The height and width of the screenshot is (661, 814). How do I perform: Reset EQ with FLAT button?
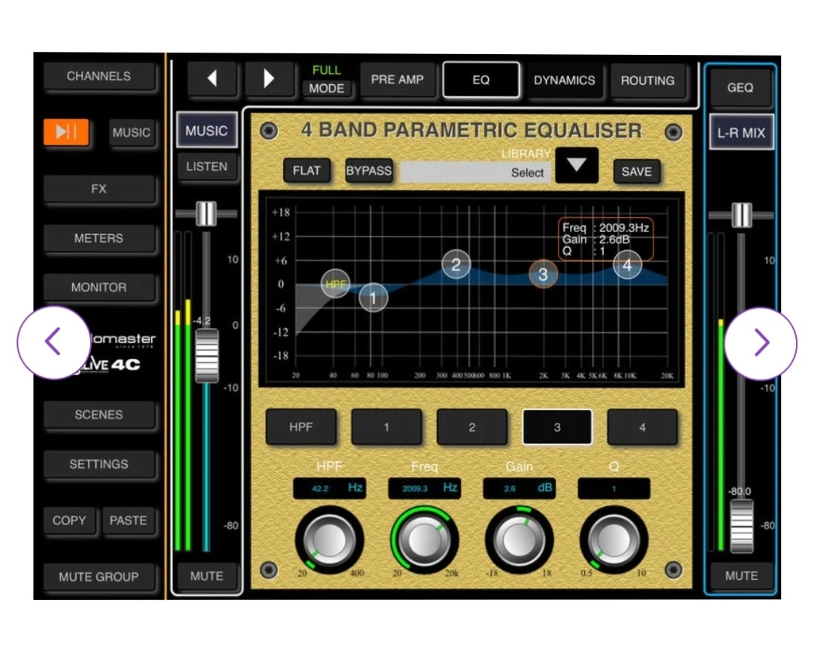tap(306, 171)
